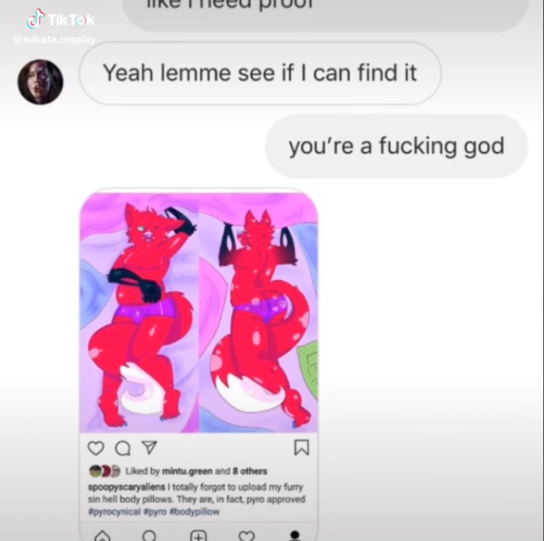
Task: Open the #pyro hashtag
Action: [154, 512]
